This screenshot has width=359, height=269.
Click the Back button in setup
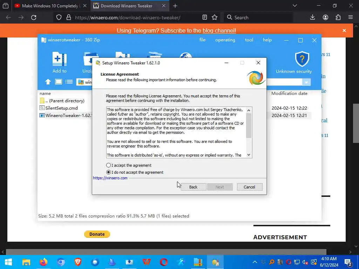click(194, 187)
